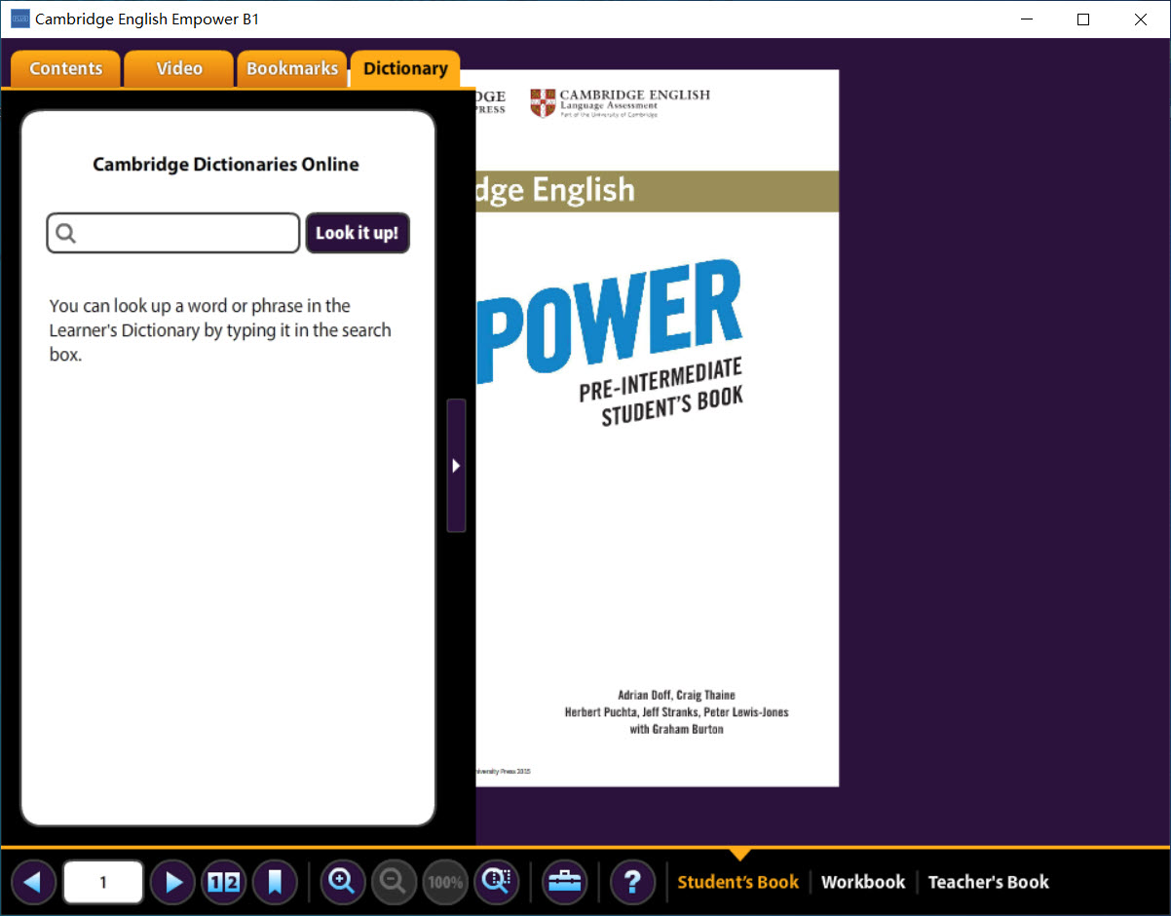The height and width of the screenshot is (916, 1171).
Task: Open the Teacher's Book
Action: click(989, 882)
